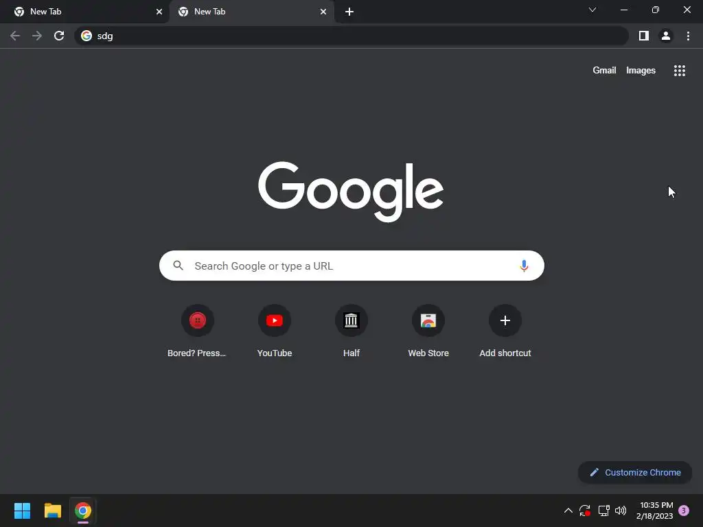Open File Explorer from the taskbar
This screenshot has height=527, width=703.
coord(52,511)
